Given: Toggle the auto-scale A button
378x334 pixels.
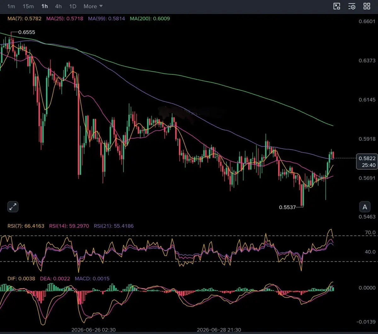Looking at the screenshot, I should (x=365, y=207).
